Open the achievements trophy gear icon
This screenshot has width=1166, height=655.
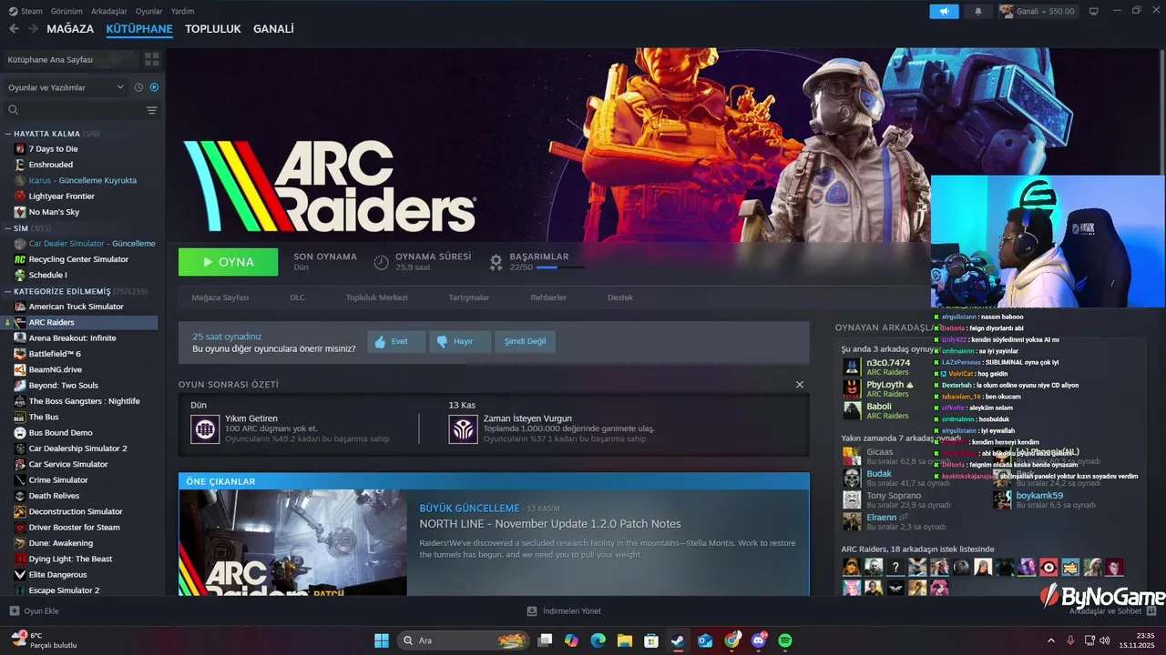[x=496, y=262]
